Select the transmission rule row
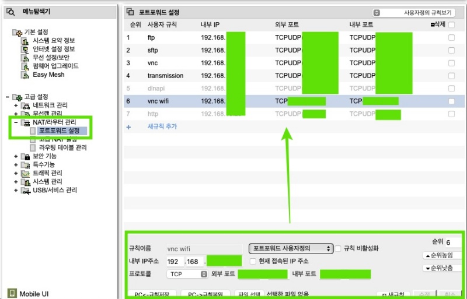 click(x=165, y=76)
